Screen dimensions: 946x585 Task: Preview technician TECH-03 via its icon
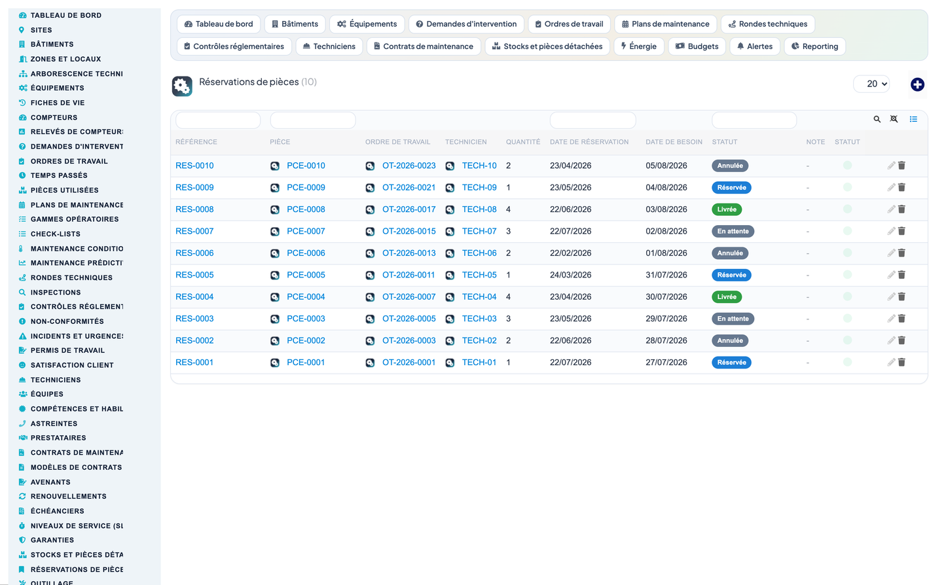(450, 319)
